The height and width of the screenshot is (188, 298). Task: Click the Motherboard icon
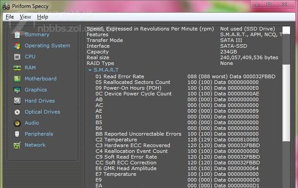pyautogui.click(x=17, y=79)
